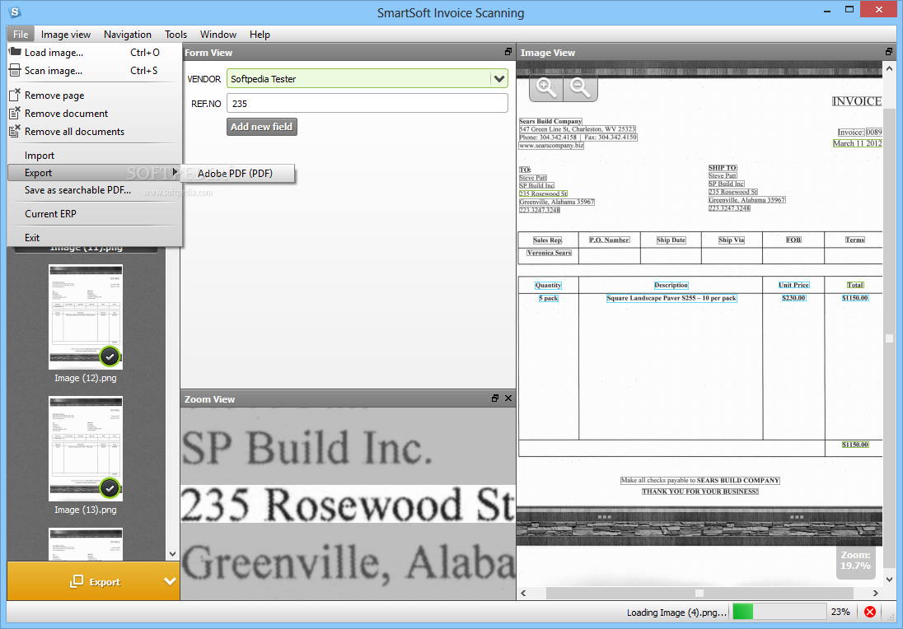903x629 pixels.
Task: Click the zoom in magnifier icon
Action: point(545,87)
